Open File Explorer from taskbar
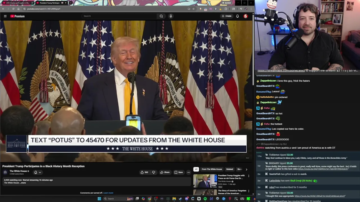Viewport: 360px width, 202px height. (x=174, y=199)
